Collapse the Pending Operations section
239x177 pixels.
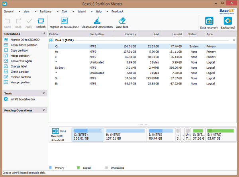(44, 110)
